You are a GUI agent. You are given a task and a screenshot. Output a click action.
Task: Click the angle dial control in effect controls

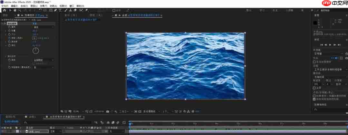click(36, 50)
